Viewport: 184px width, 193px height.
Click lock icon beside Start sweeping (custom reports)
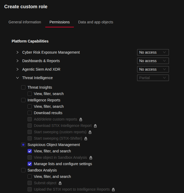click(90, 132)
